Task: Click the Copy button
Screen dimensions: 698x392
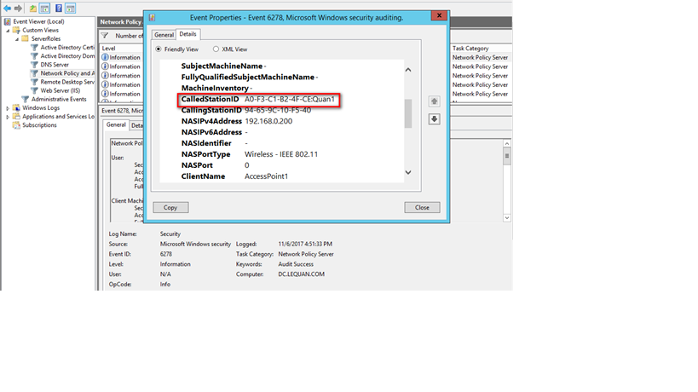Action: pyautogui.click(x=170, y=207)
